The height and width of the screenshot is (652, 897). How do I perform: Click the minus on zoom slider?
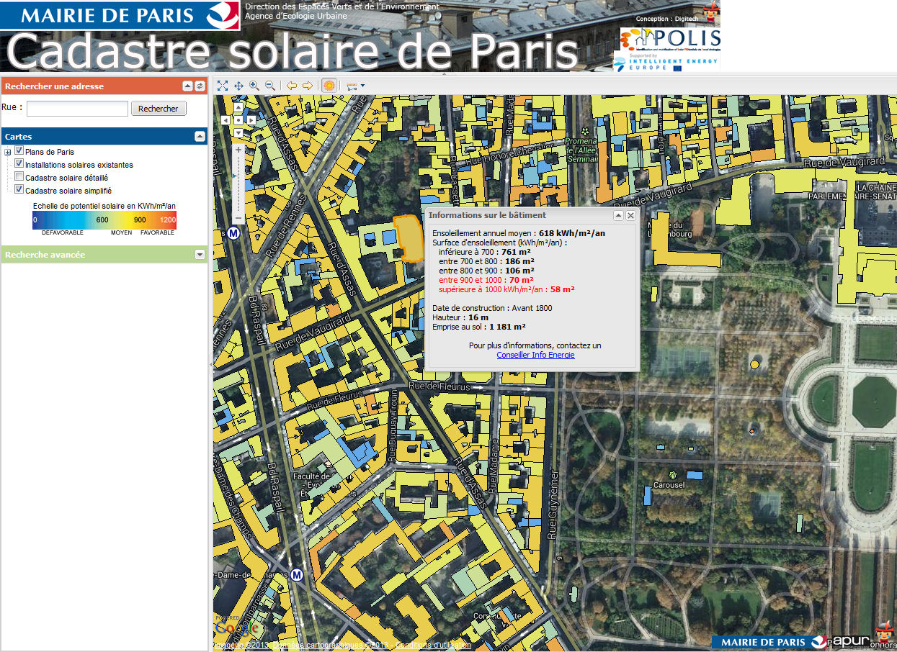pyautogui.click(x=238, y=218)
